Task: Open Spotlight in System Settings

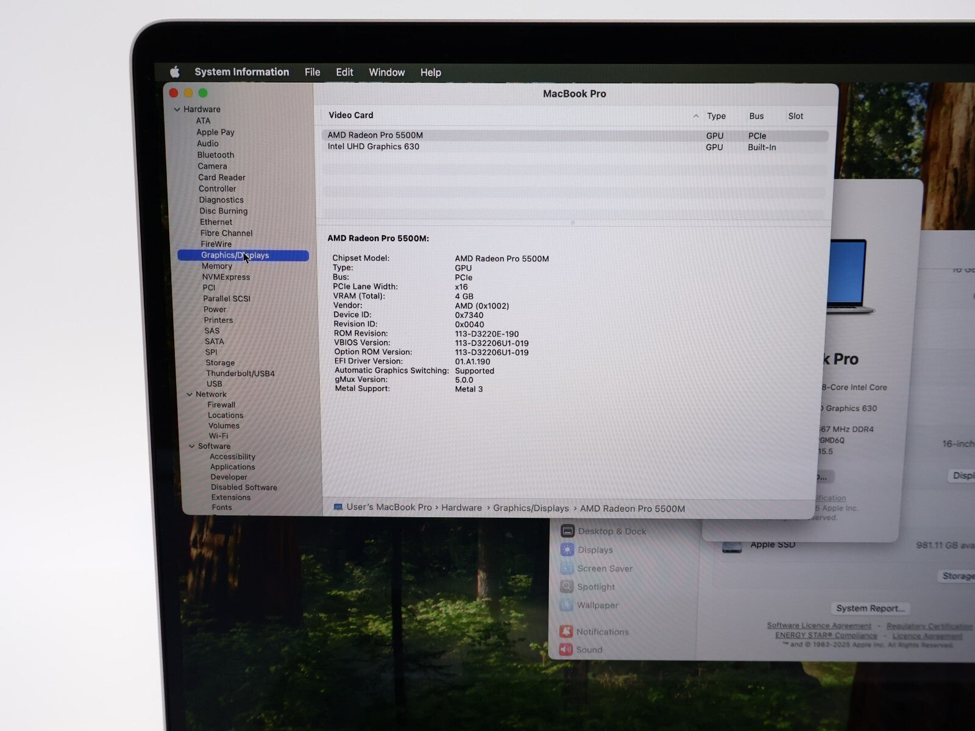Action: pos(587,587)
